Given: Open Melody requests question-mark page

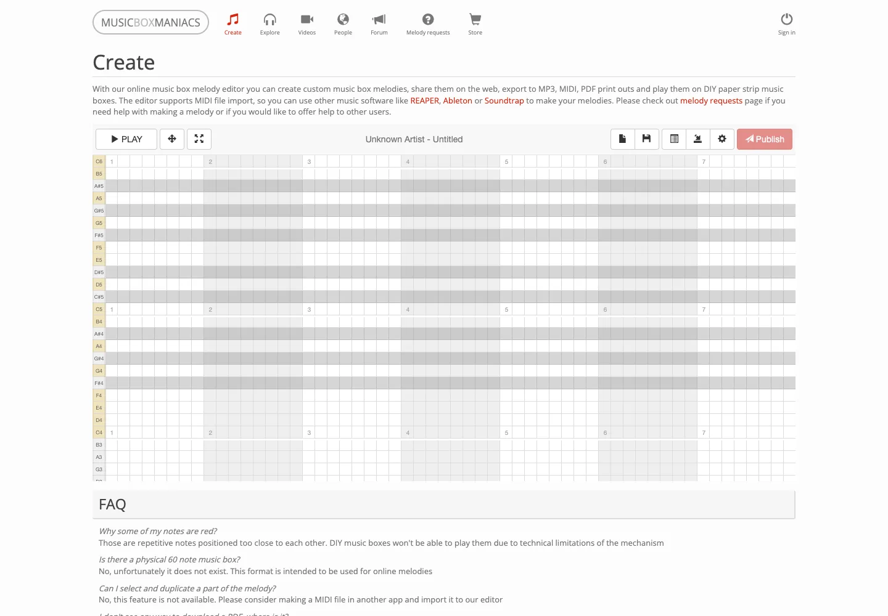Looking at the screenshot, I should click(428, 24).
